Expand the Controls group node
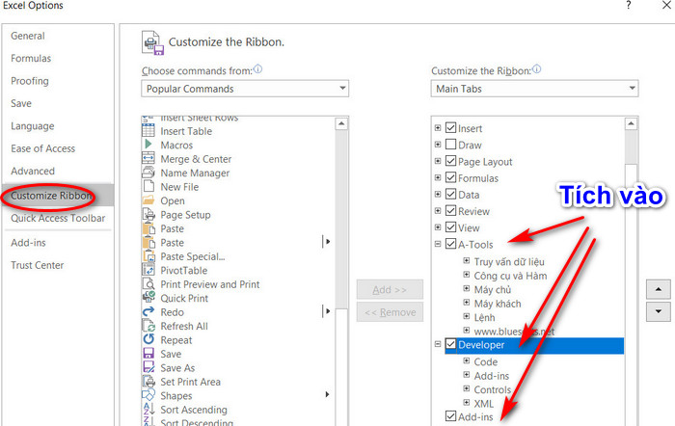The width and height of the screenshot is (675, 426). pyautogui.click(x=466, y=388)
